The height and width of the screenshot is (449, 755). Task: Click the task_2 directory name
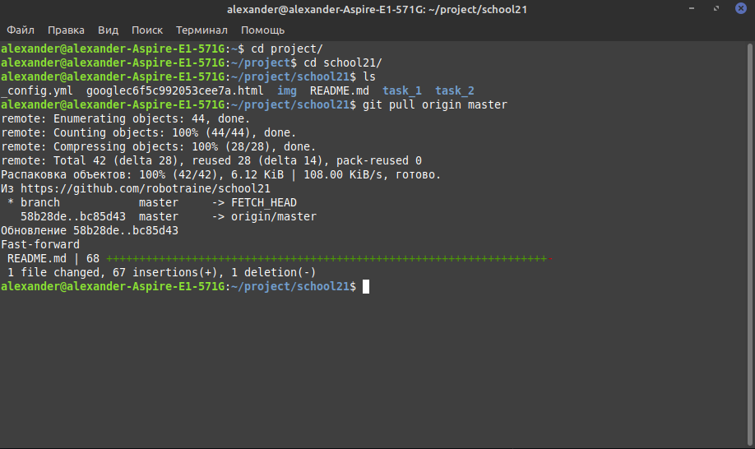[455, 91]
